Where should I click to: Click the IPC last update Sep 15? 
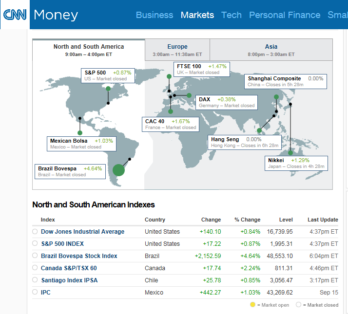coord(329,293)
